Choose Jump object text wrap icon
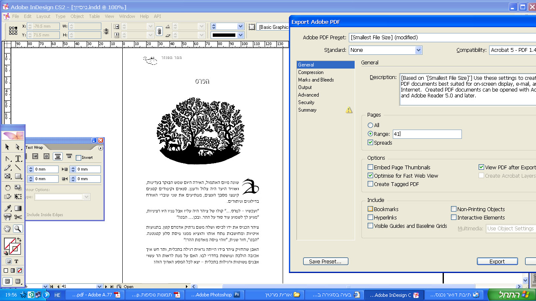This screenshot has width=536, height=301. tap(58, 157)
